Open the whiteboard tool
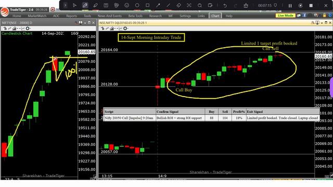Image resolution: width=333 pixels, height=187 pixels. point(210,5)
